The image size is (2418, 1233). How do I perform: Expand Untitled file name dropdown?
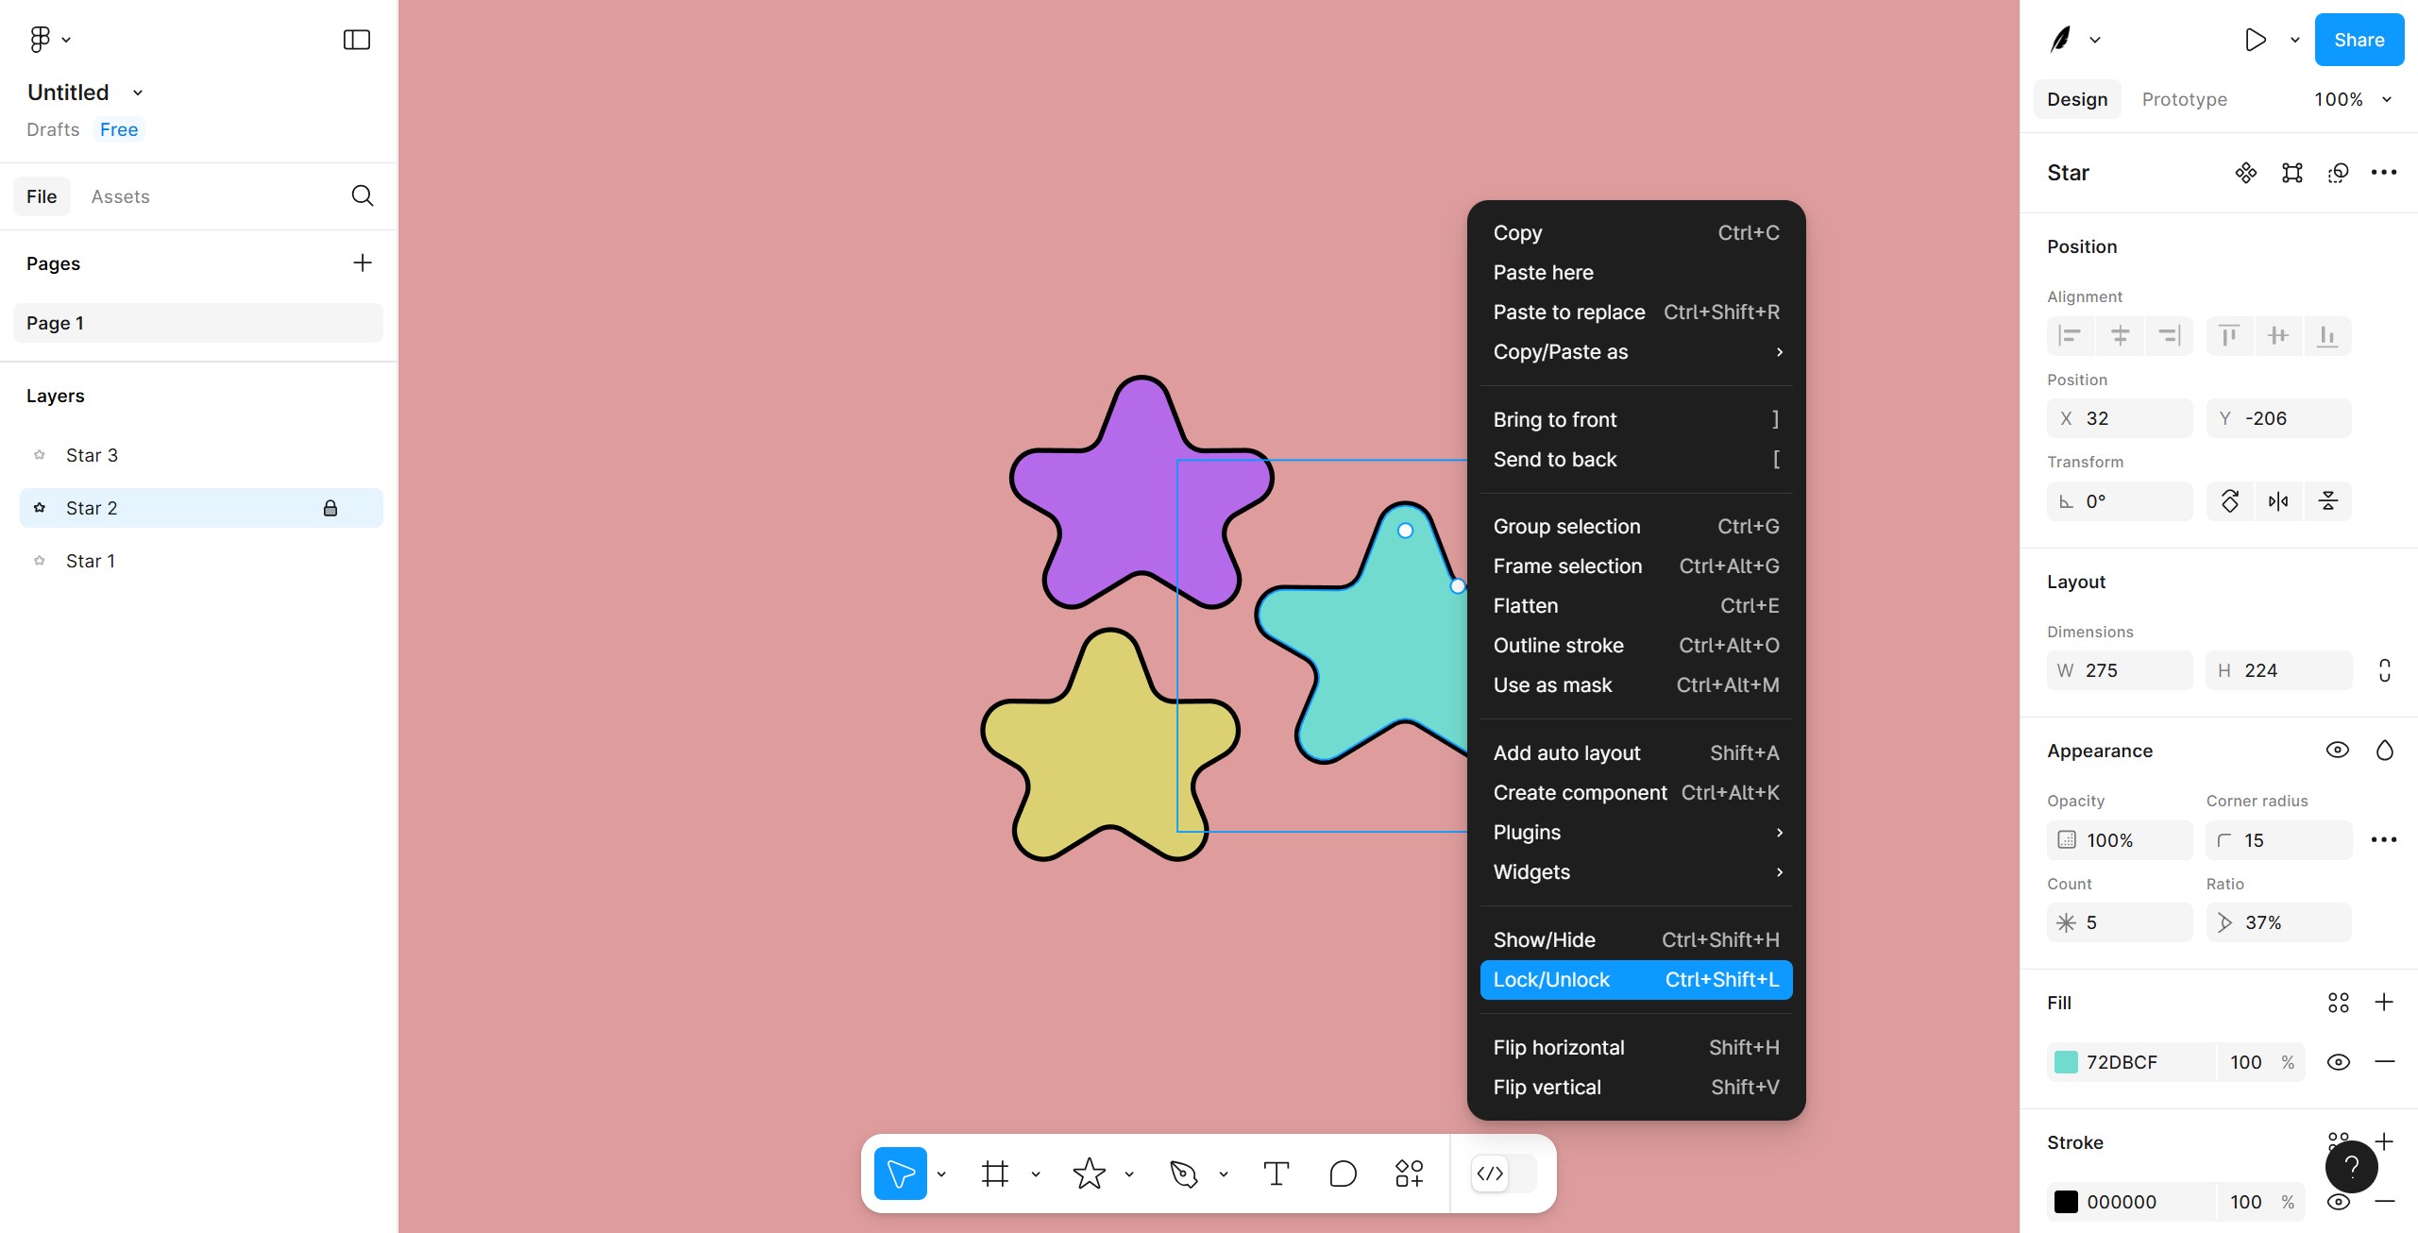click(138, 93)
